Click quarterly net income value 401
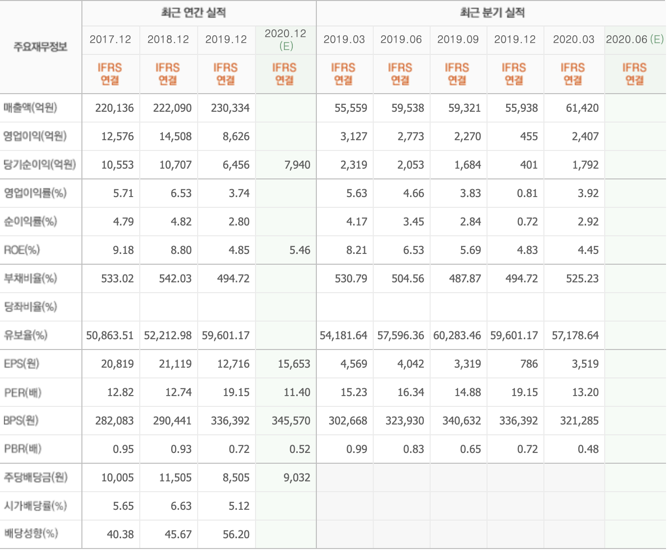The width and height of the screenshot is (668, 550). tap(529, 165)
